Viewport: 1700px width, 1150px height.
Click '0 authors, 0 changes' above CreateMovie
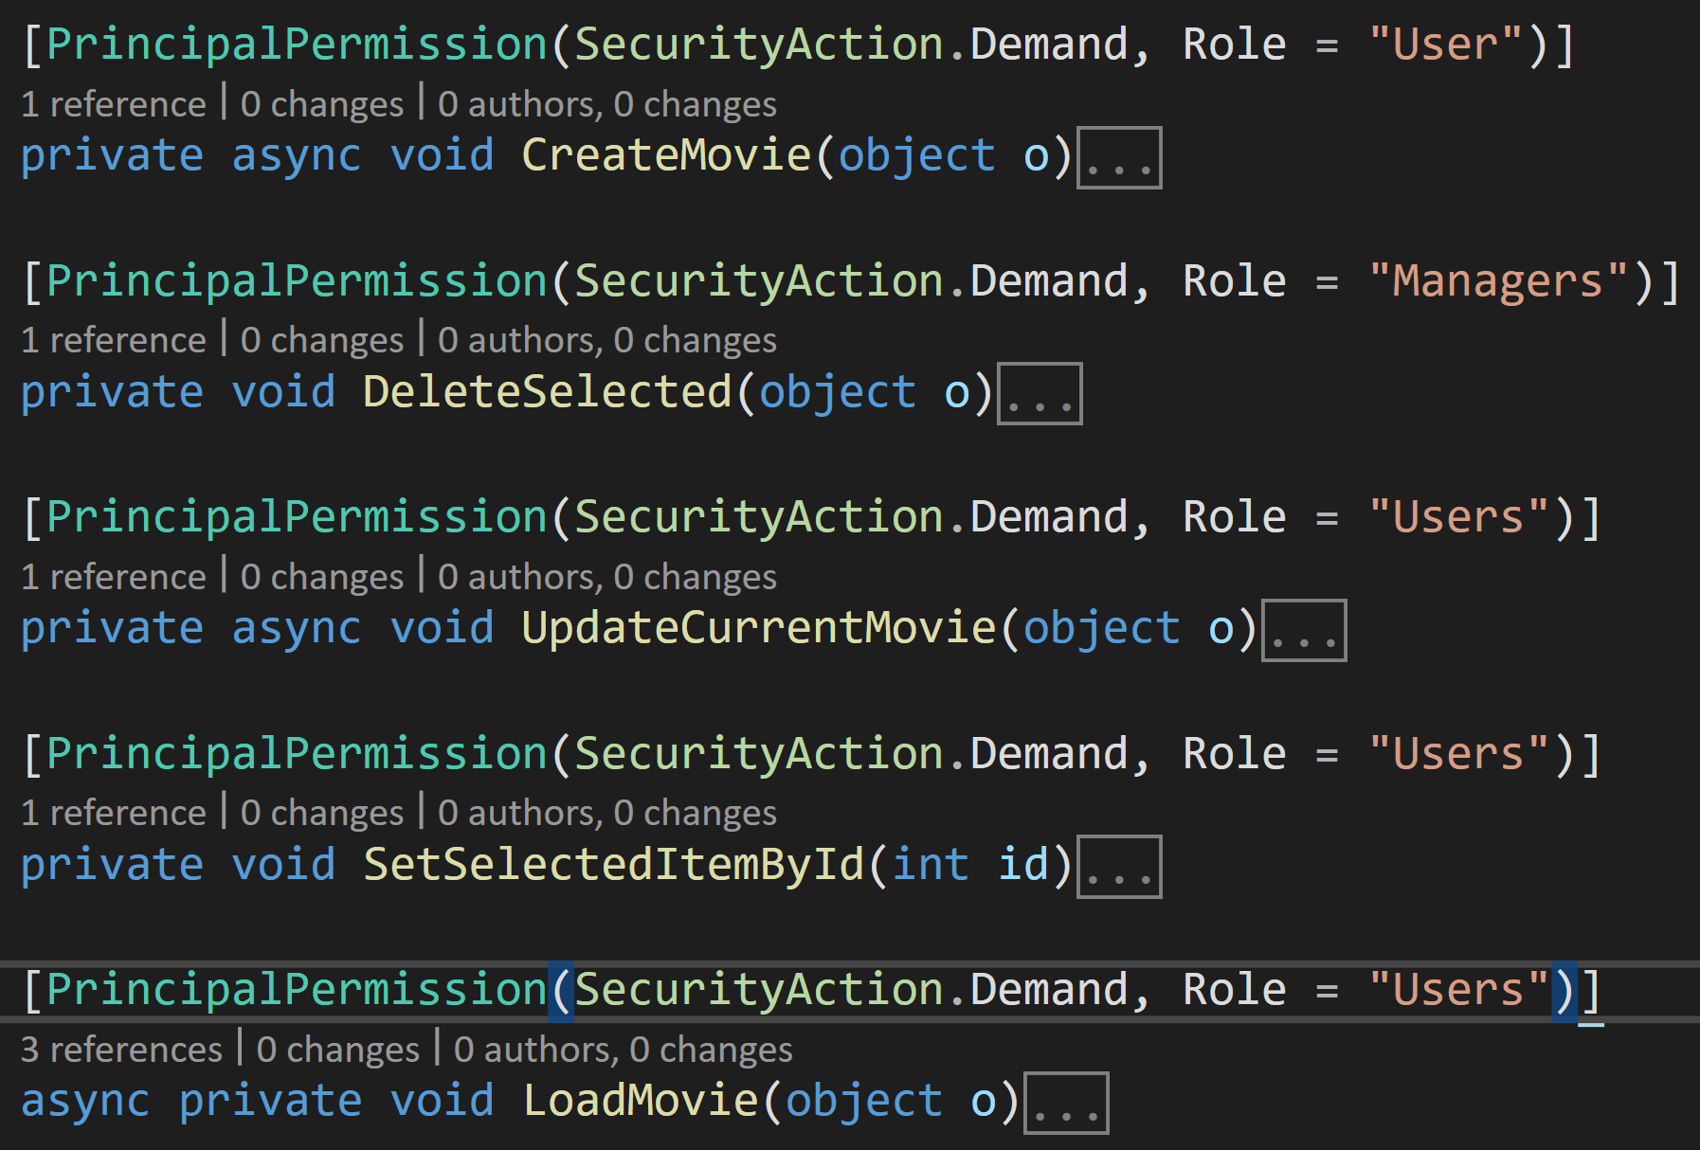[x=606, y=104]
